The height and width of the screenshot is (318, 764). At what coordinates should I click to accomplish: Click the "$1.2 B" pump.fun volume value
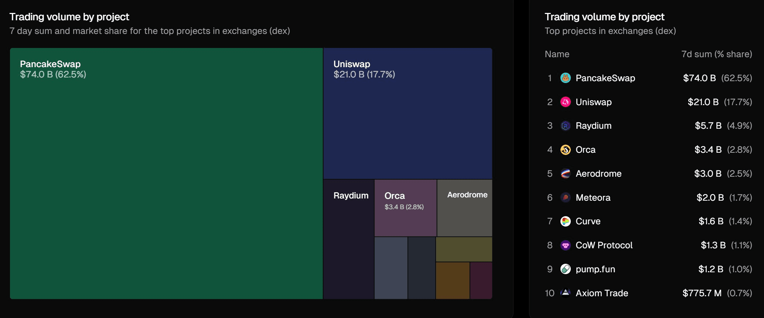[x=710, y=269]
